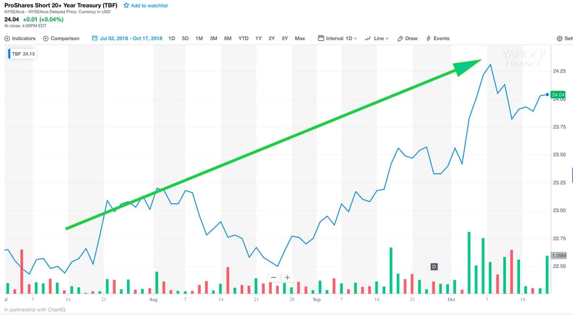Click the Add to watchlist star icon
573x315 pixels.
126,5
